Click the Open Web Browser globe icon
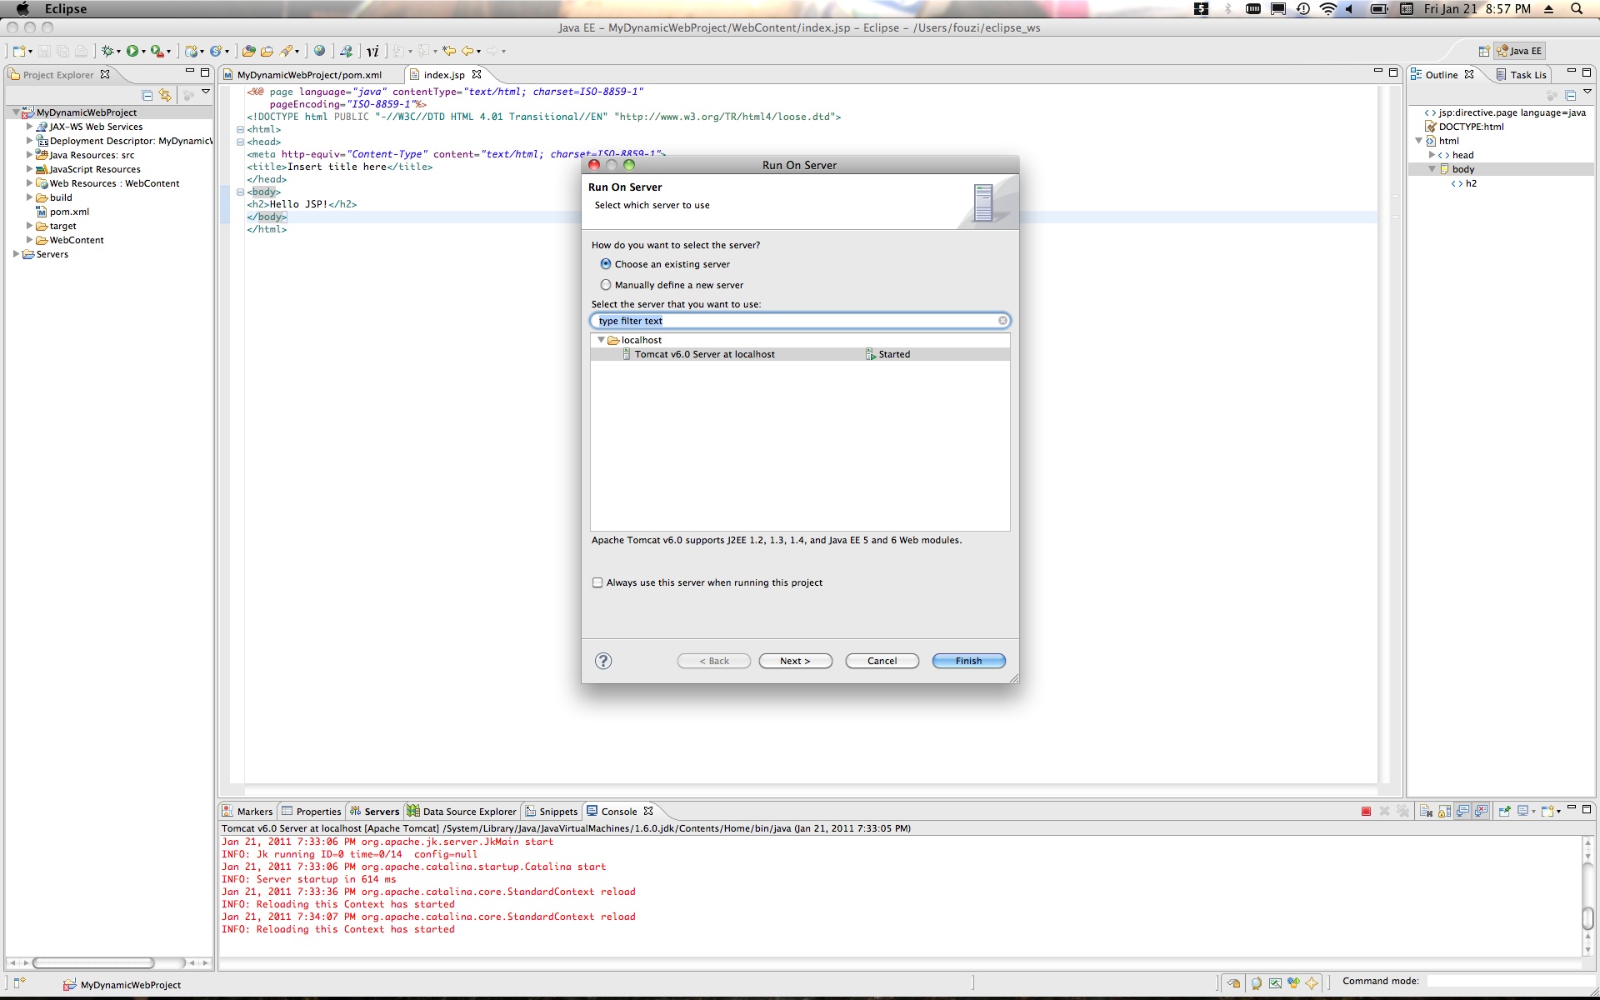 click(319, 51)
